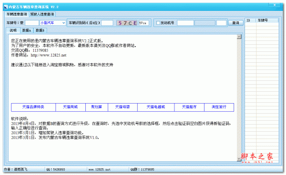286x175 pixels.
Task: Click the captcha text field containing 57ce
Action: (x=144, y=23)
